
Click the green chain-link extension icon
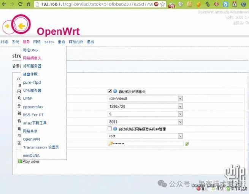[208, 4]
